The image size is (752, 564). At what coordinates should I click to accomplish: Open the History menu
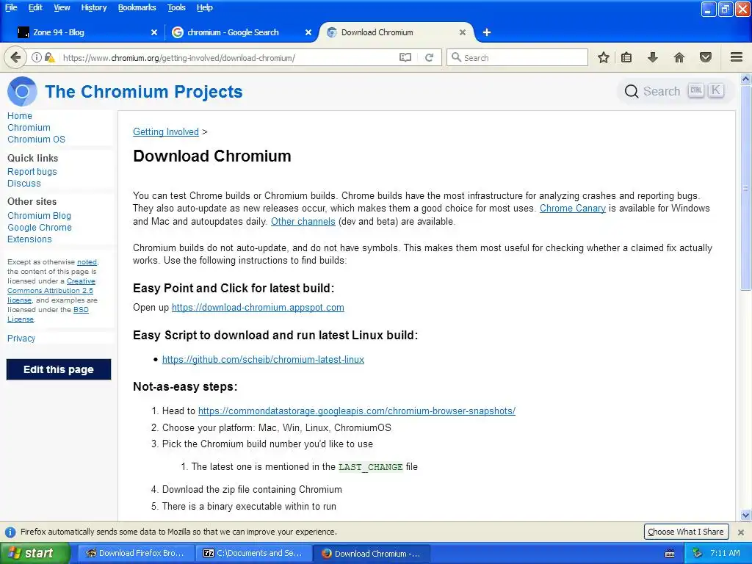click(x=94, y=7)
